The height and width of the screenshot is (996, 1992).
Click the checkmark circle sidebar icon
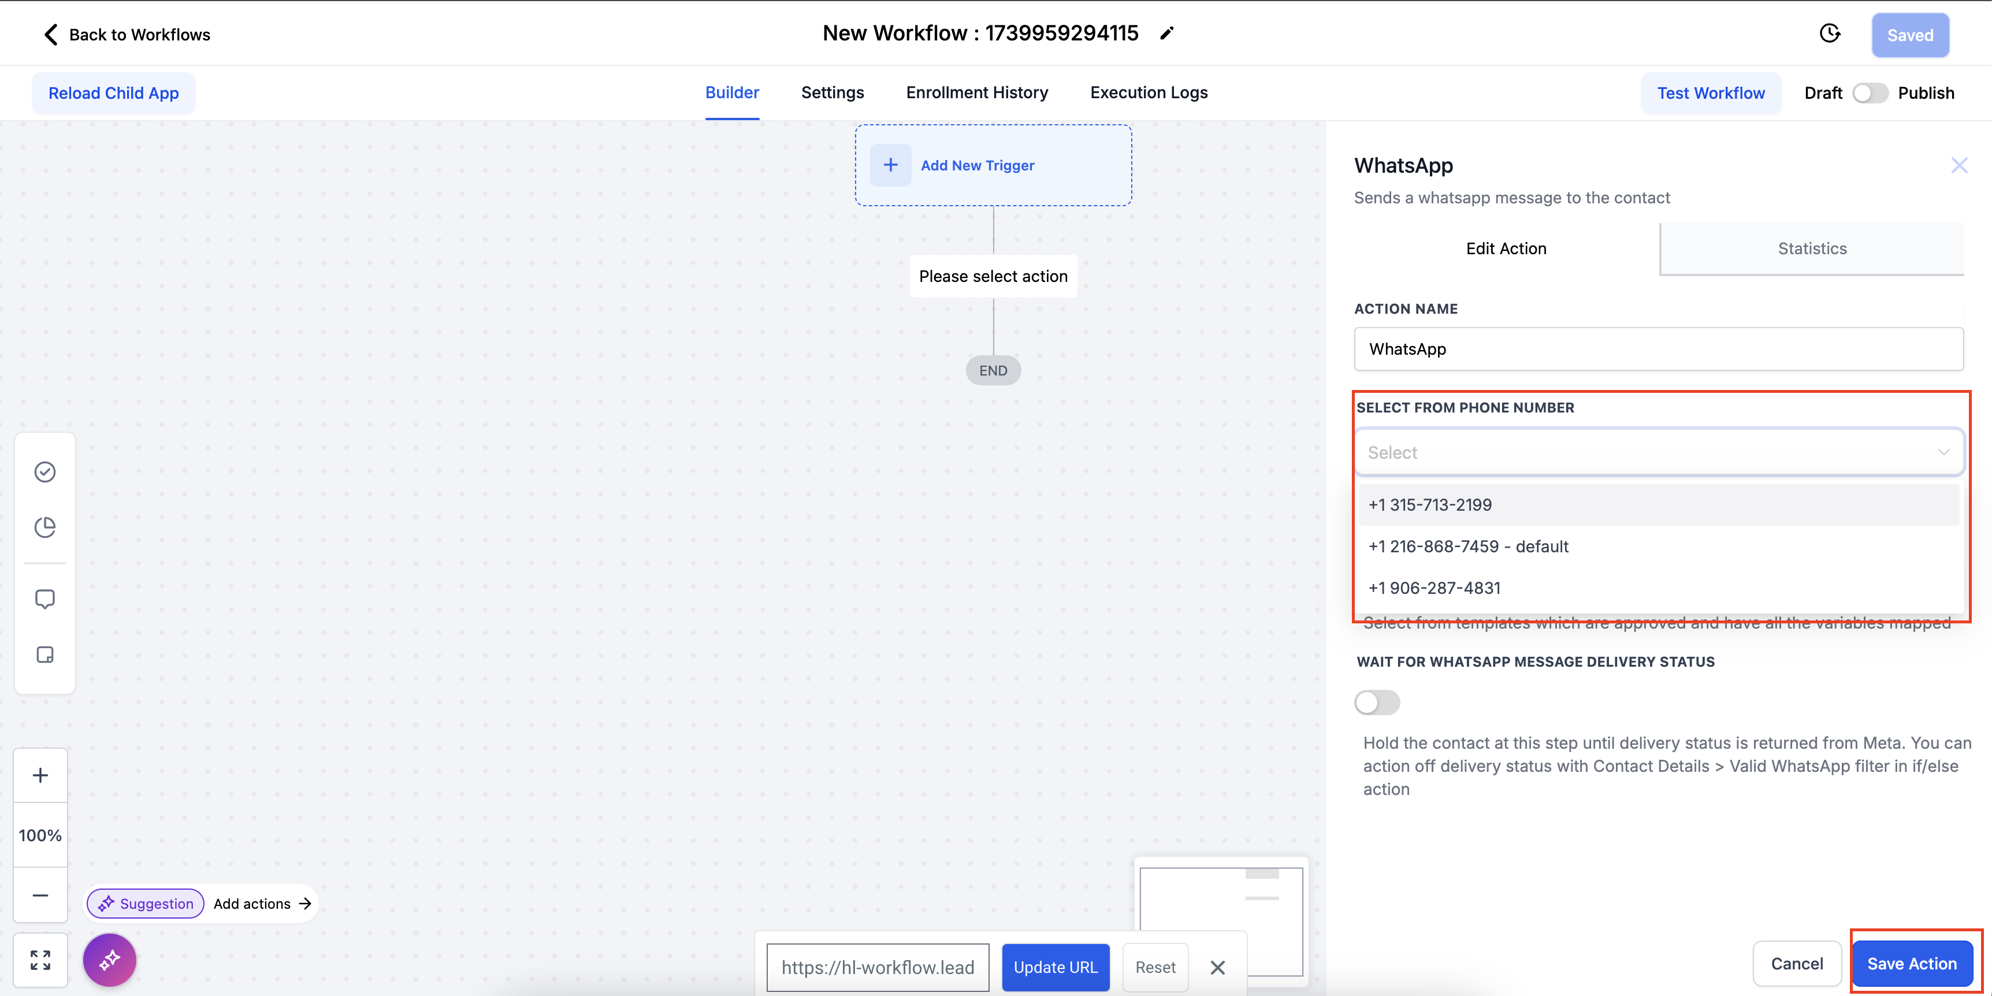pyautogui.click(x=45, y=471)
